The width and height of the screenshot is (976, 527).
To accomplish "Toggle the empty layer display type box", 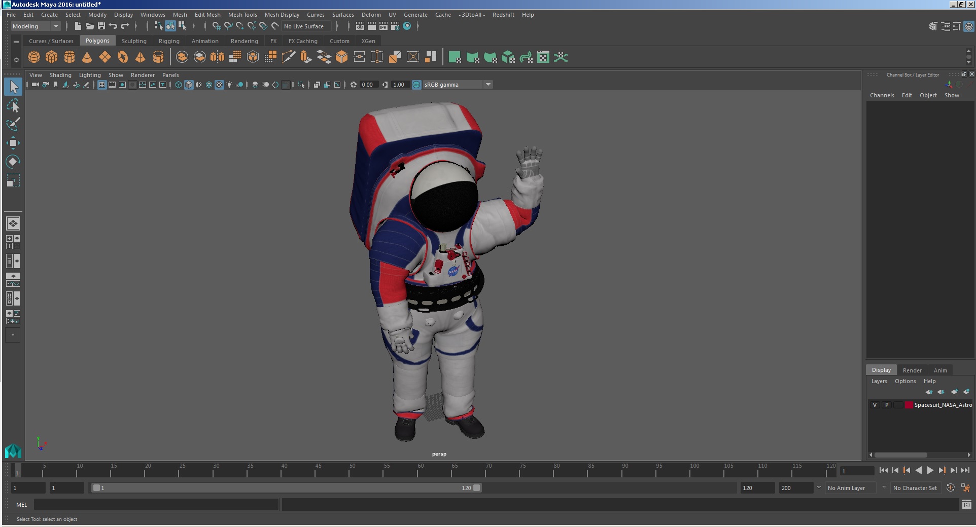I will (x=898, y=405).
